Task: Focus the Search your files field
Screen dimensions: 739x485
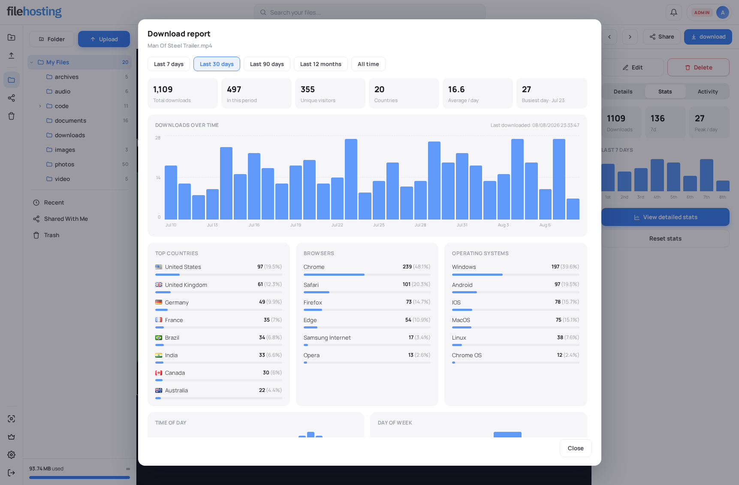Action: (x=370, y=12)
